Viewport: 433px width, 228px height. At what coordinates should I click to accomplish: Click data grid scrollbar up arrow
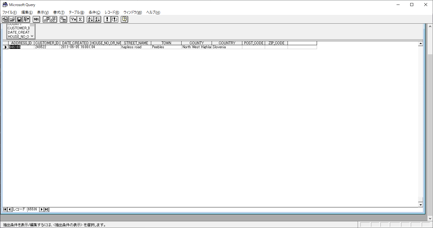coord(421,44)
